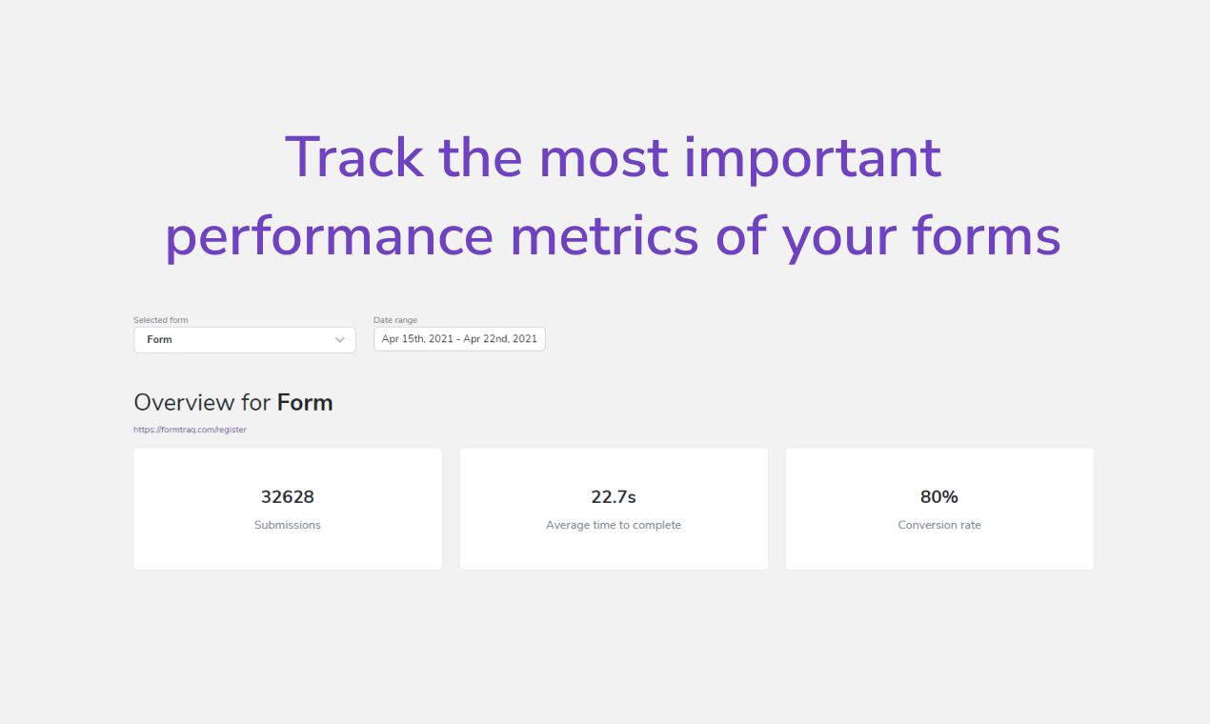Click the 32628 submissions value
The width and height of the screenshot is (1210, 724).
pyautogui.click(x=288, y=496)
